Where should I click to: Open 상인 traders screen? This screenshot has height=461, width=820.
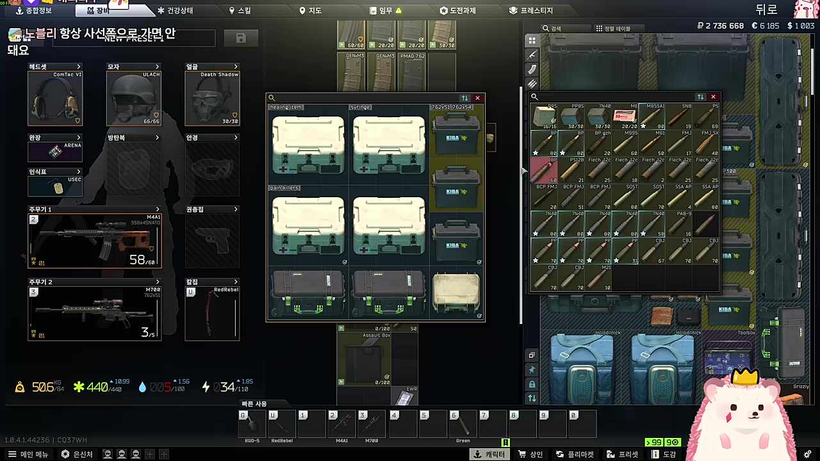530,454
